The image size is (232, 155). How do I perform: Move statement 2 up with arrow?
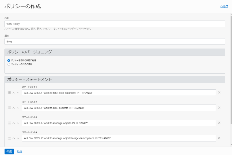(14, 108)
